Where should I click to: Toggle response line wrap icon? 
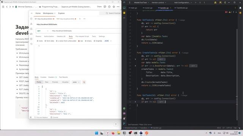(84, 82)
